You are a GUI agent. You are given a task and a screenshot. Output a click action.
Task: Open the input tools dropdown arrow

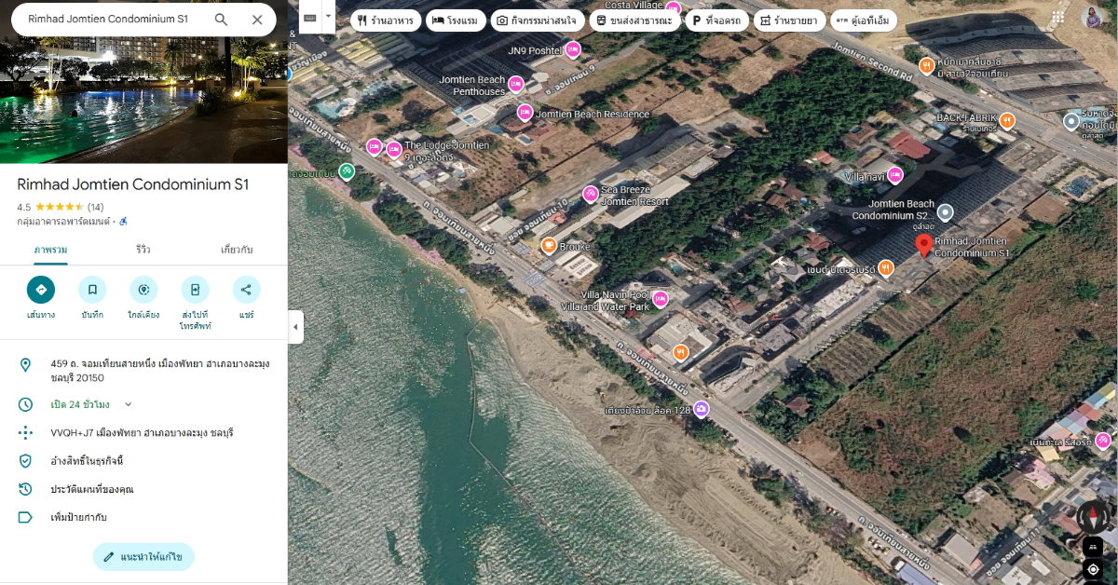tap(328, 17)
